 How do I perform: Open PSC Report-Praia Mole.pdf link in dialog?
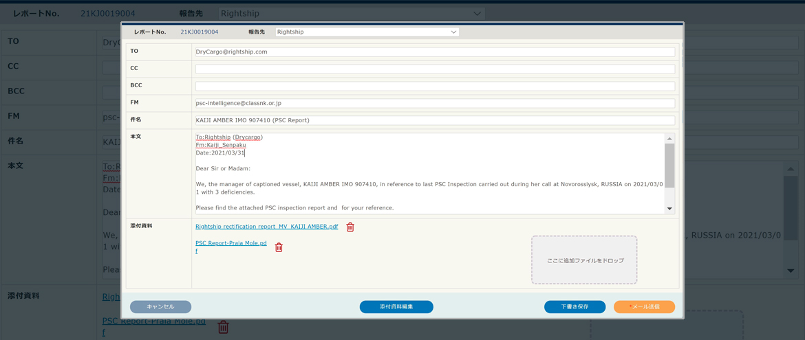(x=231, y=247)
